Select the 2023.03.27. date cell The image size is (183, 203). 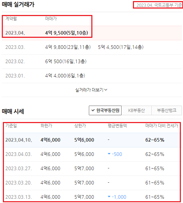click(18, 168)
